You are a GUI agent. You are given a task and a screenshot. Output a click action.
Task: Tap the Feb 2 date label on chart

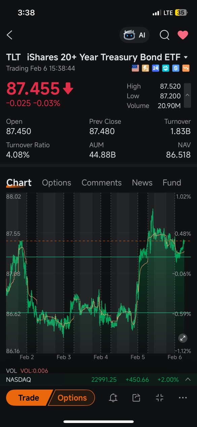[x=27, y=357]
